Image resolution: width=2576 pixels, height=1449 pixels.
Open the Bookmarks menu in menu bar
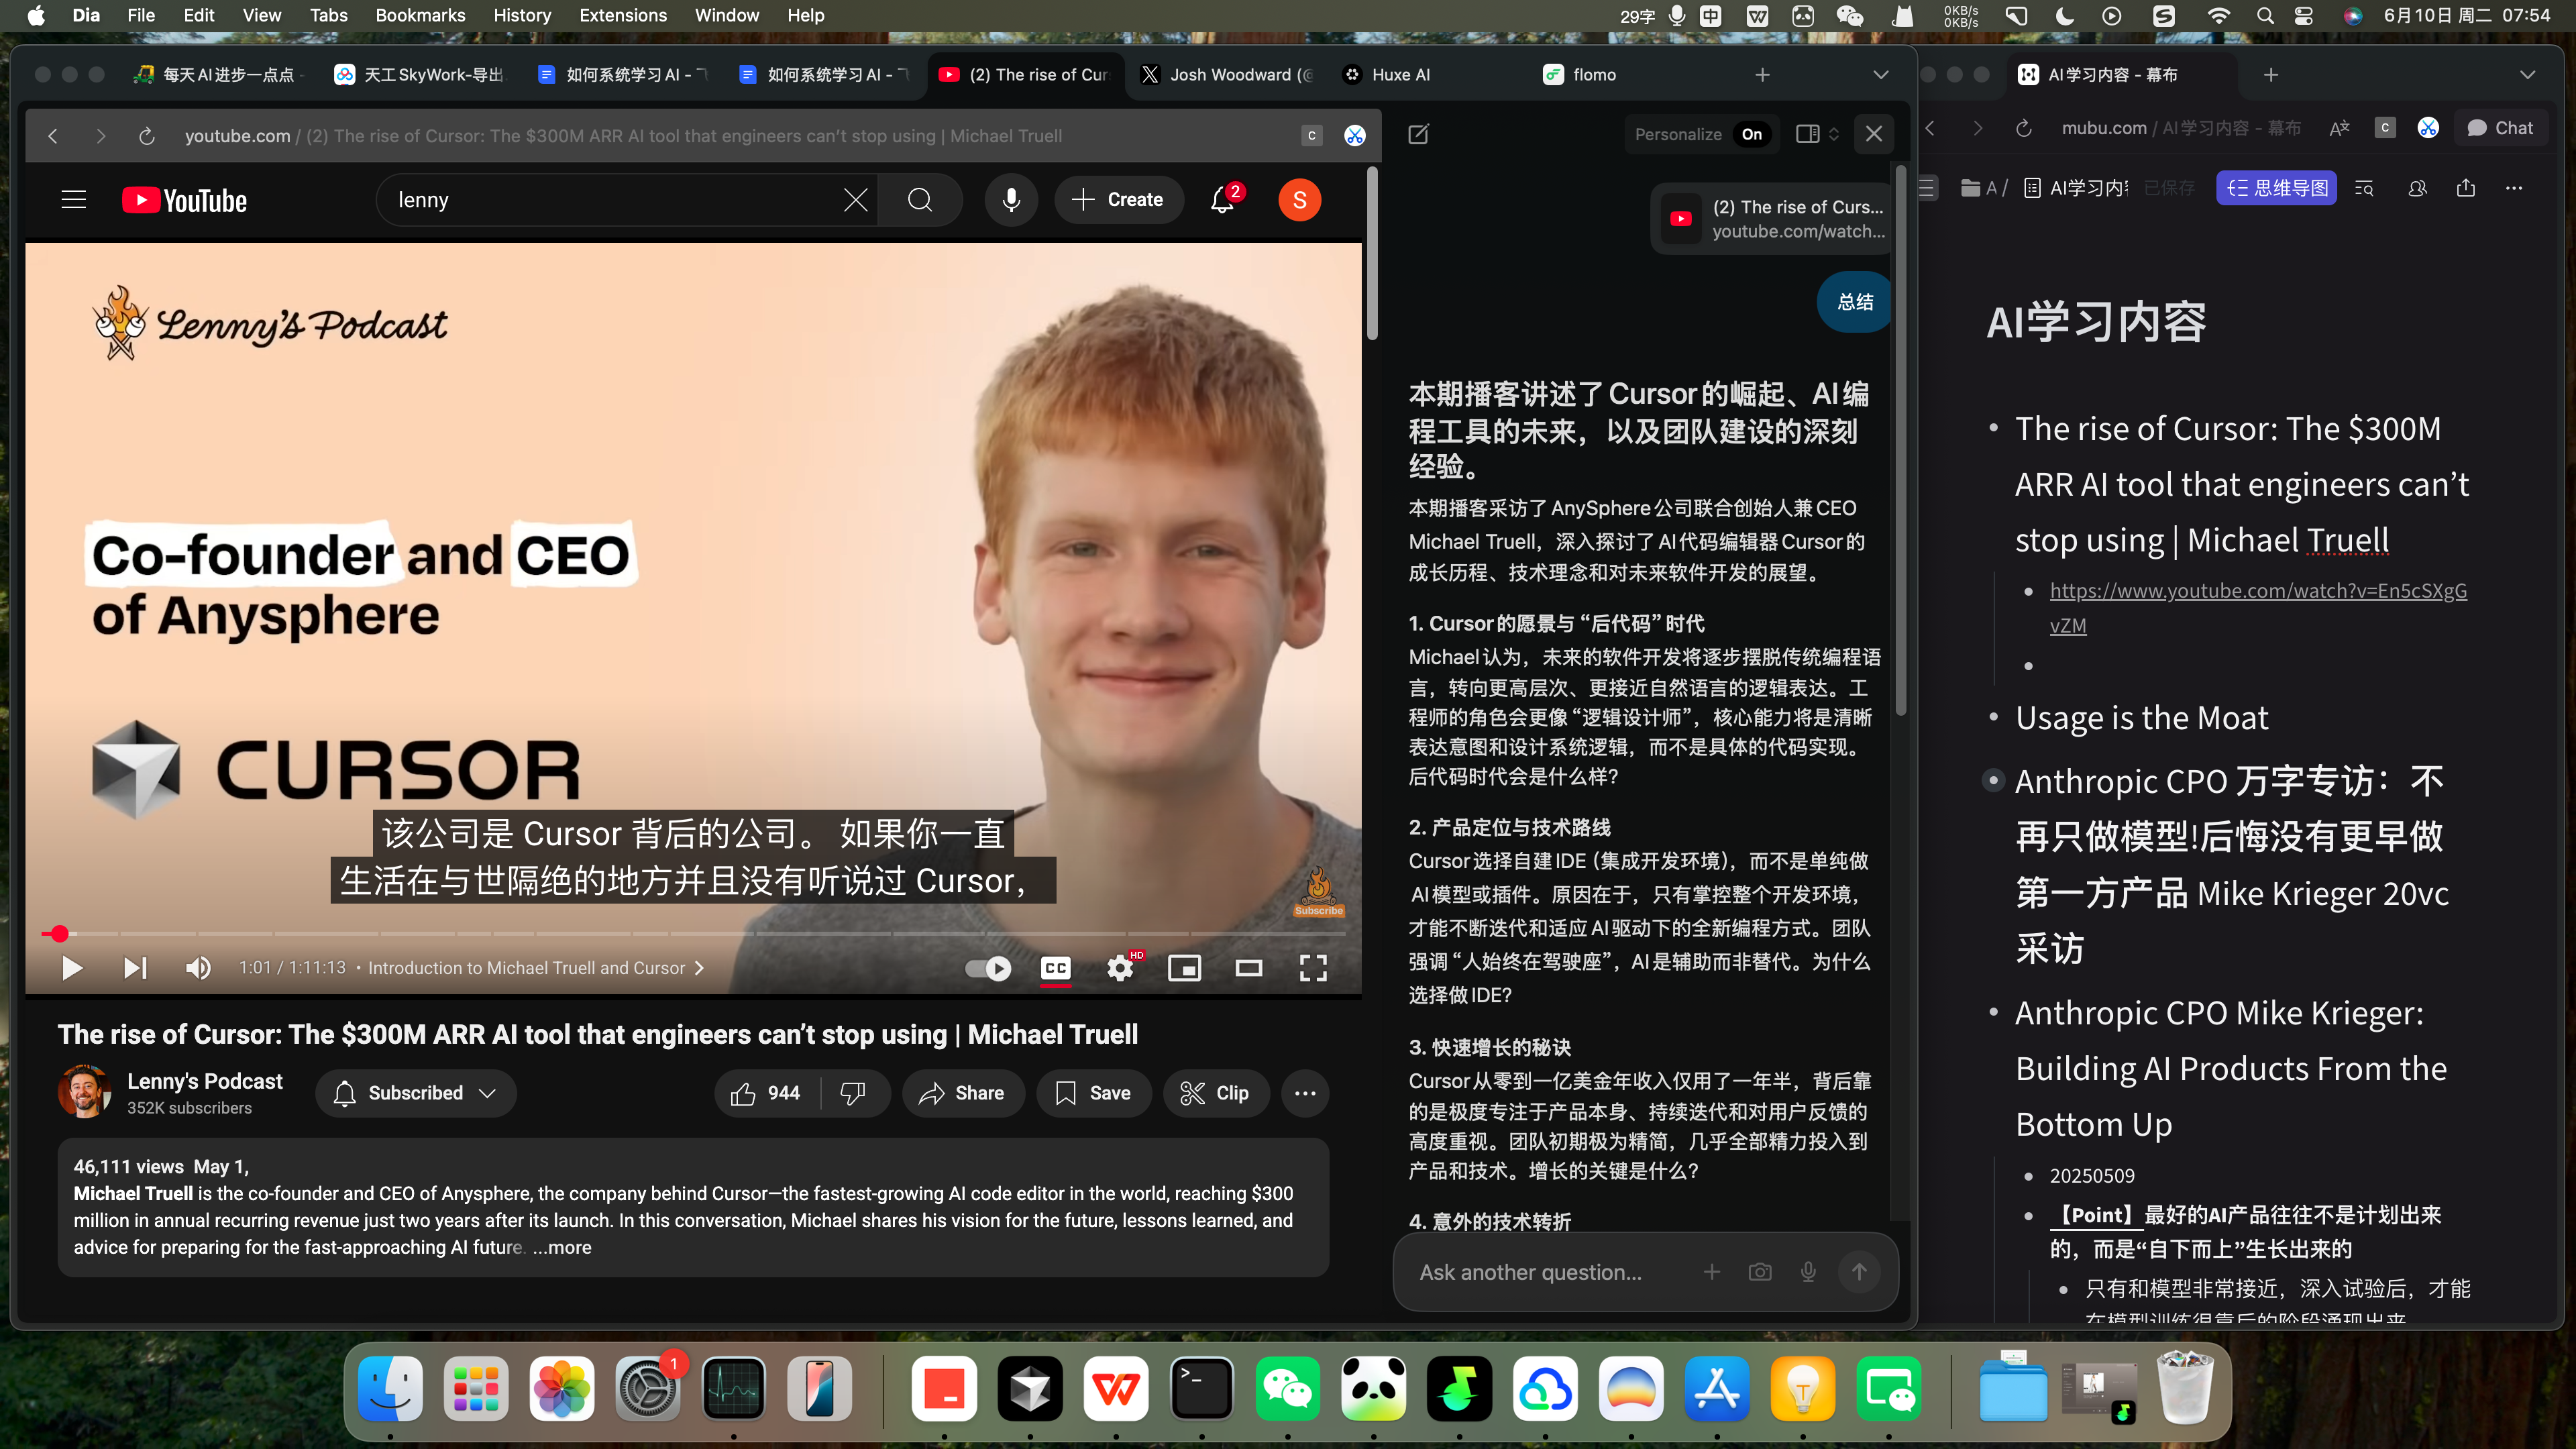click(420, 15)
